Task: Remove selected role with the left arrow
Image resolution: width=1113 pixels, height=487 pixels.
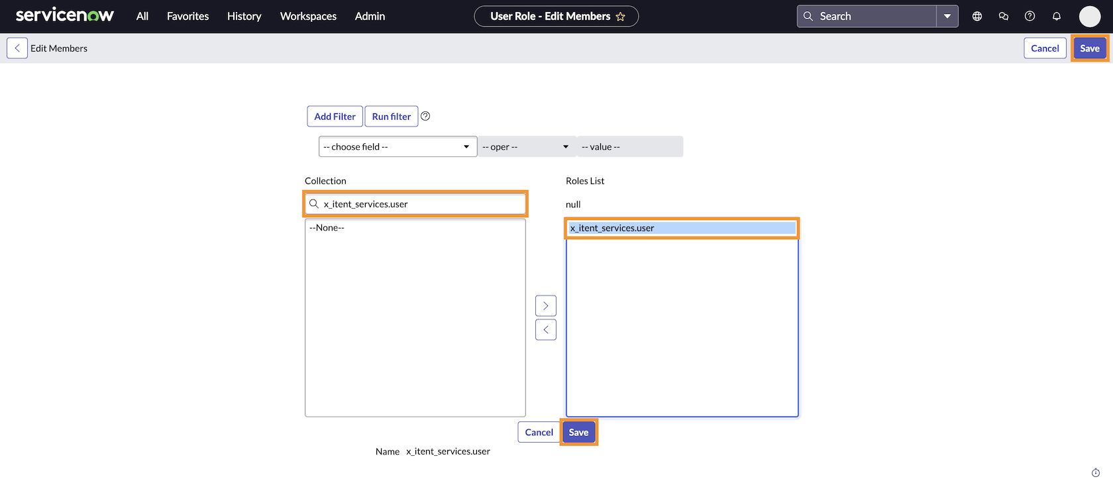Action: (545, 330)
